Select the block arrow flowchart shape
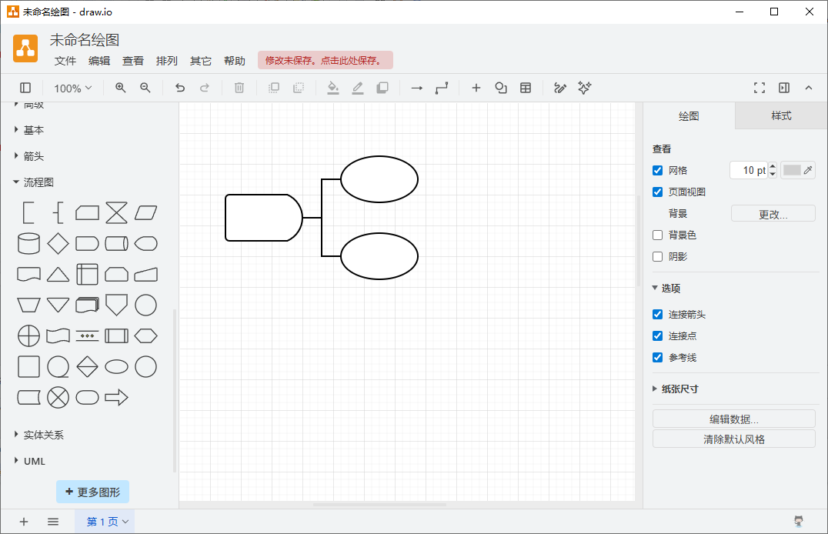Image resolution: width=828 pixels, height=534 pixels. [x=116, y=397]
